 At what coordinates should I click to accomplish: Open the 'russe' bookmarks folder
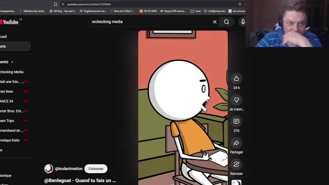(x=196, y=11)
